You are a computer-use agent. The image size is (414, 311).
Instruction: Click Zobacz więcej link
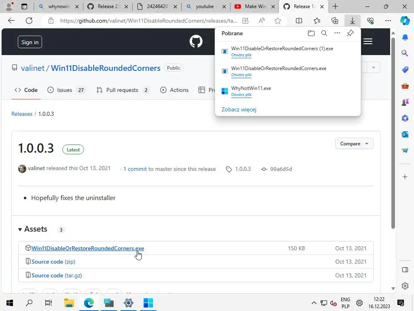(239, 109)
